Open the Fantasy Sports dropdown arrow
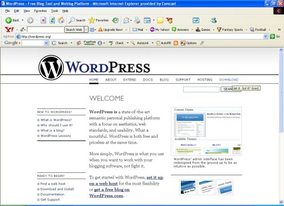284x206 pixels. coord(246,29)
